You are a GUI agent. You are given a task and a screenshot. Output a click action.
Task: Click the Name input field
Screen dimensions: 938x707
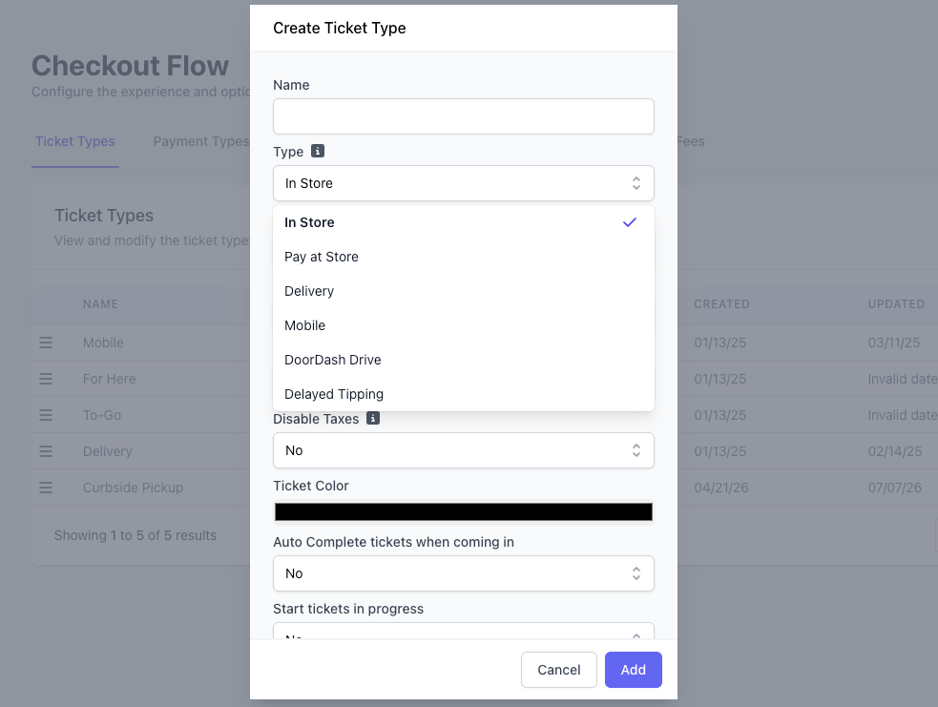click(x=464, y=116)
